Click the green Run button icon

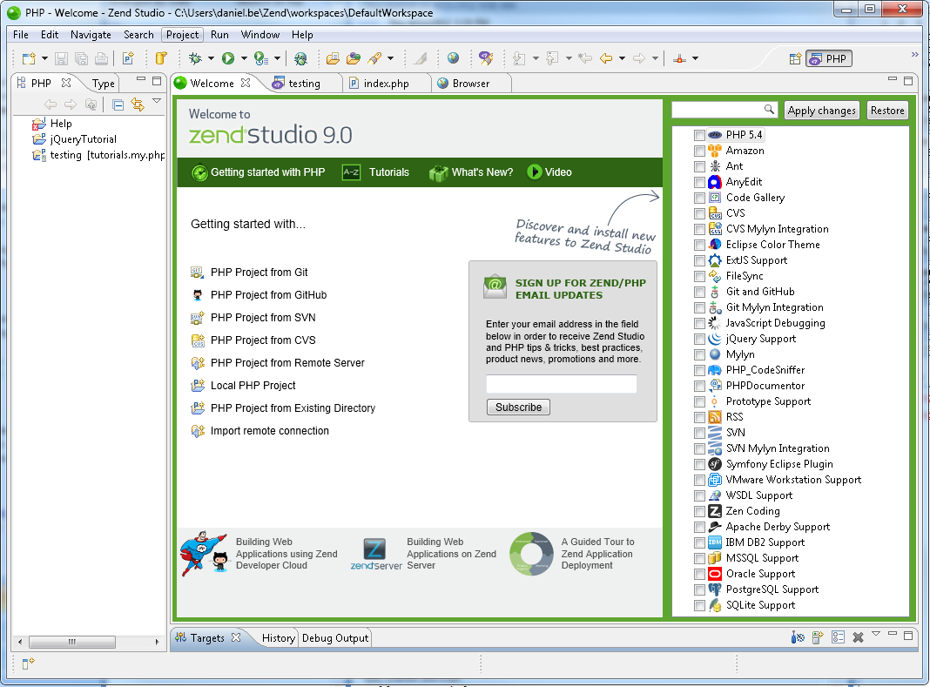(227, 58)
